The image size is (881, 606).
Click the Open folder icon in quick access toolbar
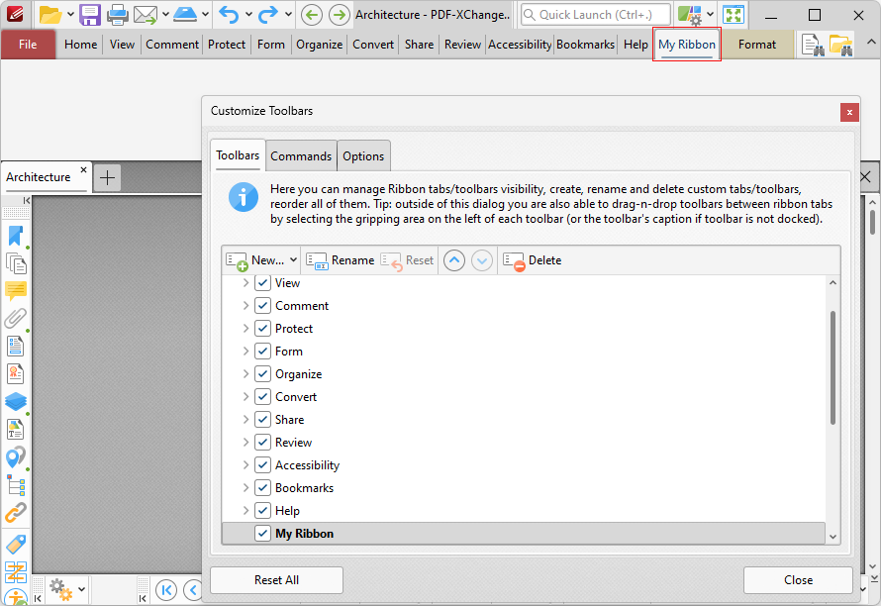click(50, 15)
